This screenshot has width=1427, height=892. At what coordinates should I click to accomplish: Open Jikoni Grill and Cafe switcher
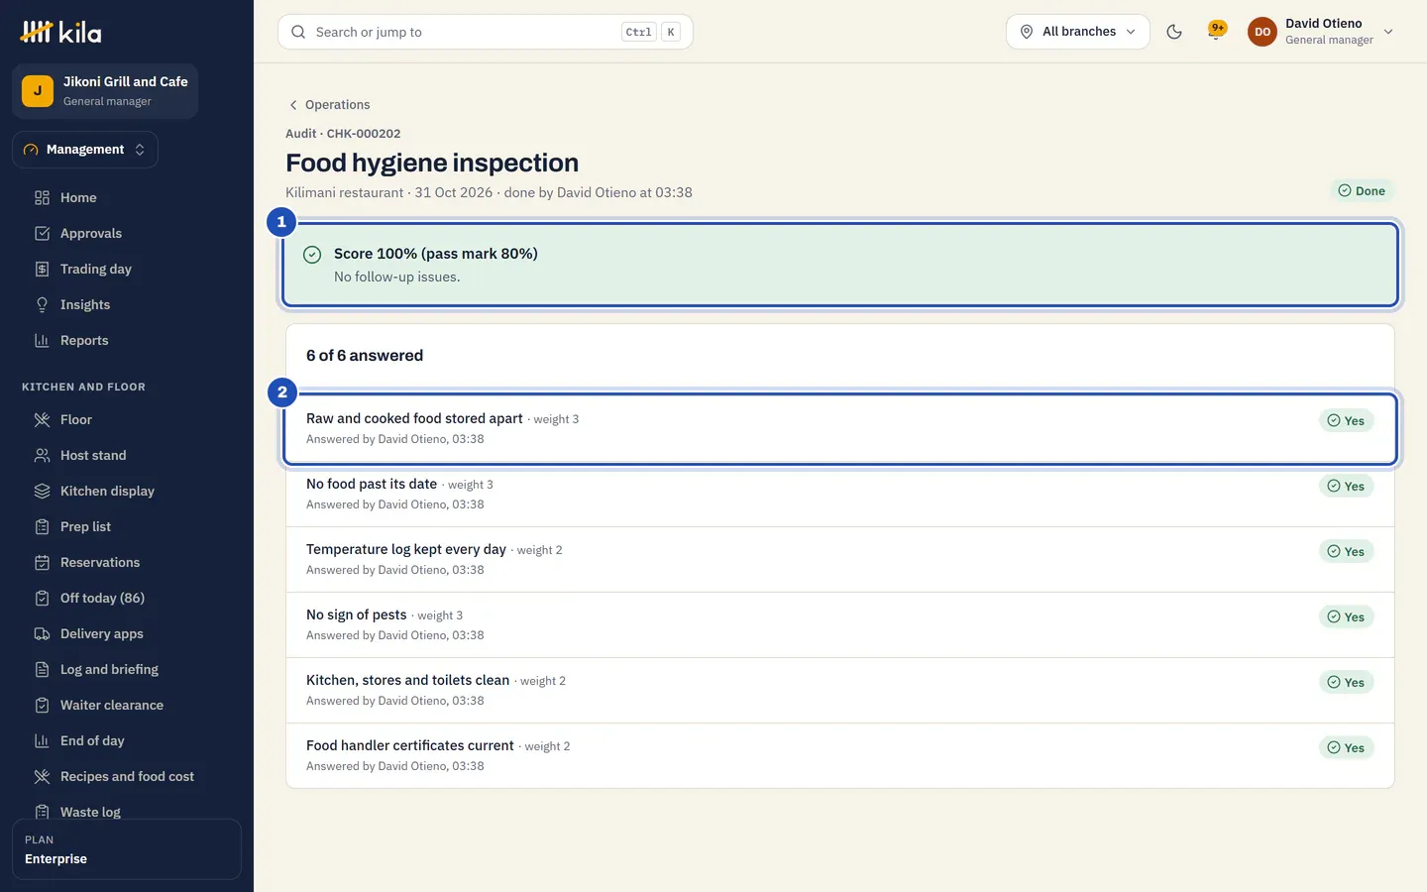[105, 90]
